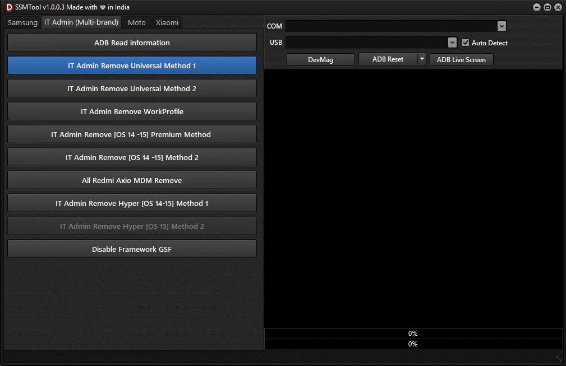566x366 pixels.
Task: Minimize the SSMTool window
Action: point(537,7)
